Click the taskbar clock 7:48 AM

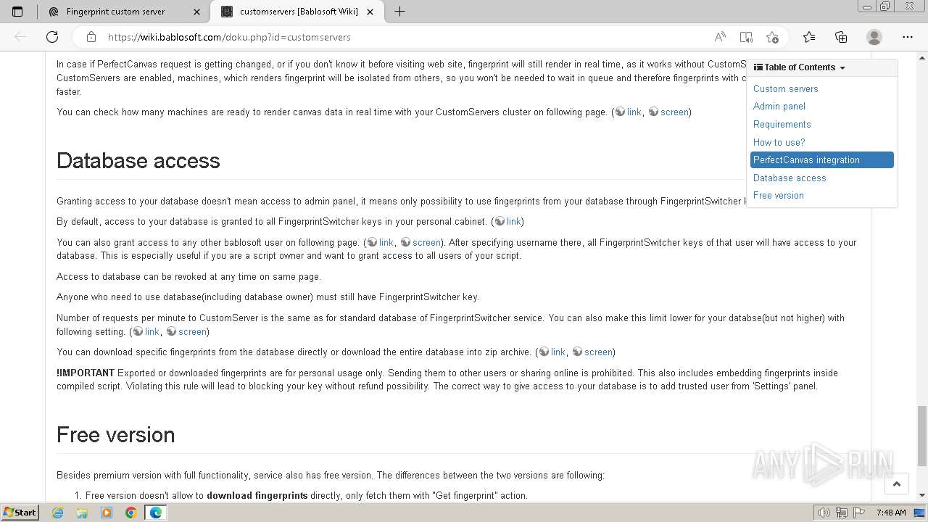coord(891,513)
